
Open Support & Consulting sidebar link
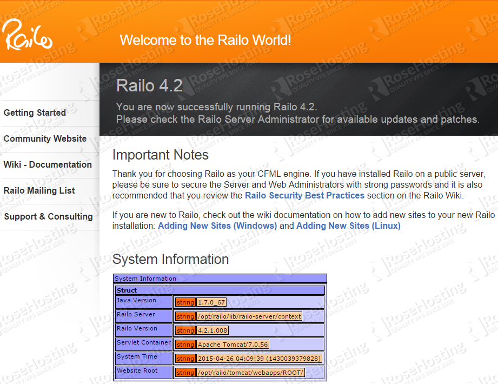click(48, 217)
